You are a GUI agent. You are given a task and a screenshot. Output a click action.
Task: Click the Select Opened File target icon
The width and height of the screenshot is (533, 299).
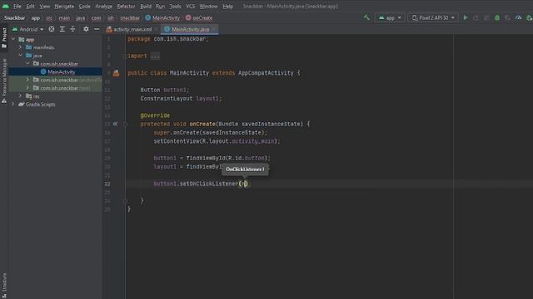click(x=52, y=29)
